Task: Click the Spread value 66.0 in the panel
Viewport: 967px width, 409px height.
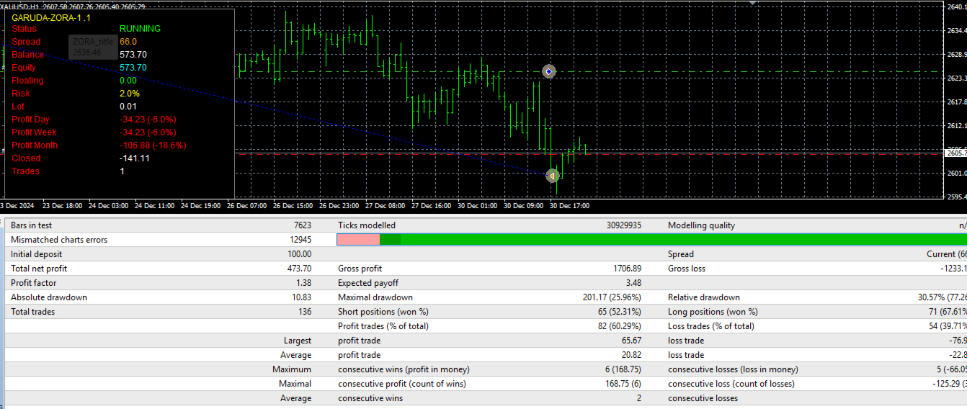Action: click(x=128, y=42)
